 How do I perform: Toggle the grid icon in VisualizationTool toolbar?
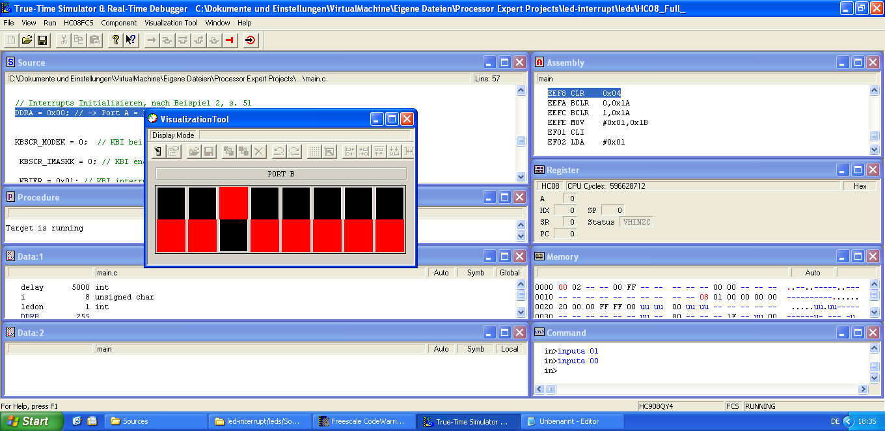point(314,152)
